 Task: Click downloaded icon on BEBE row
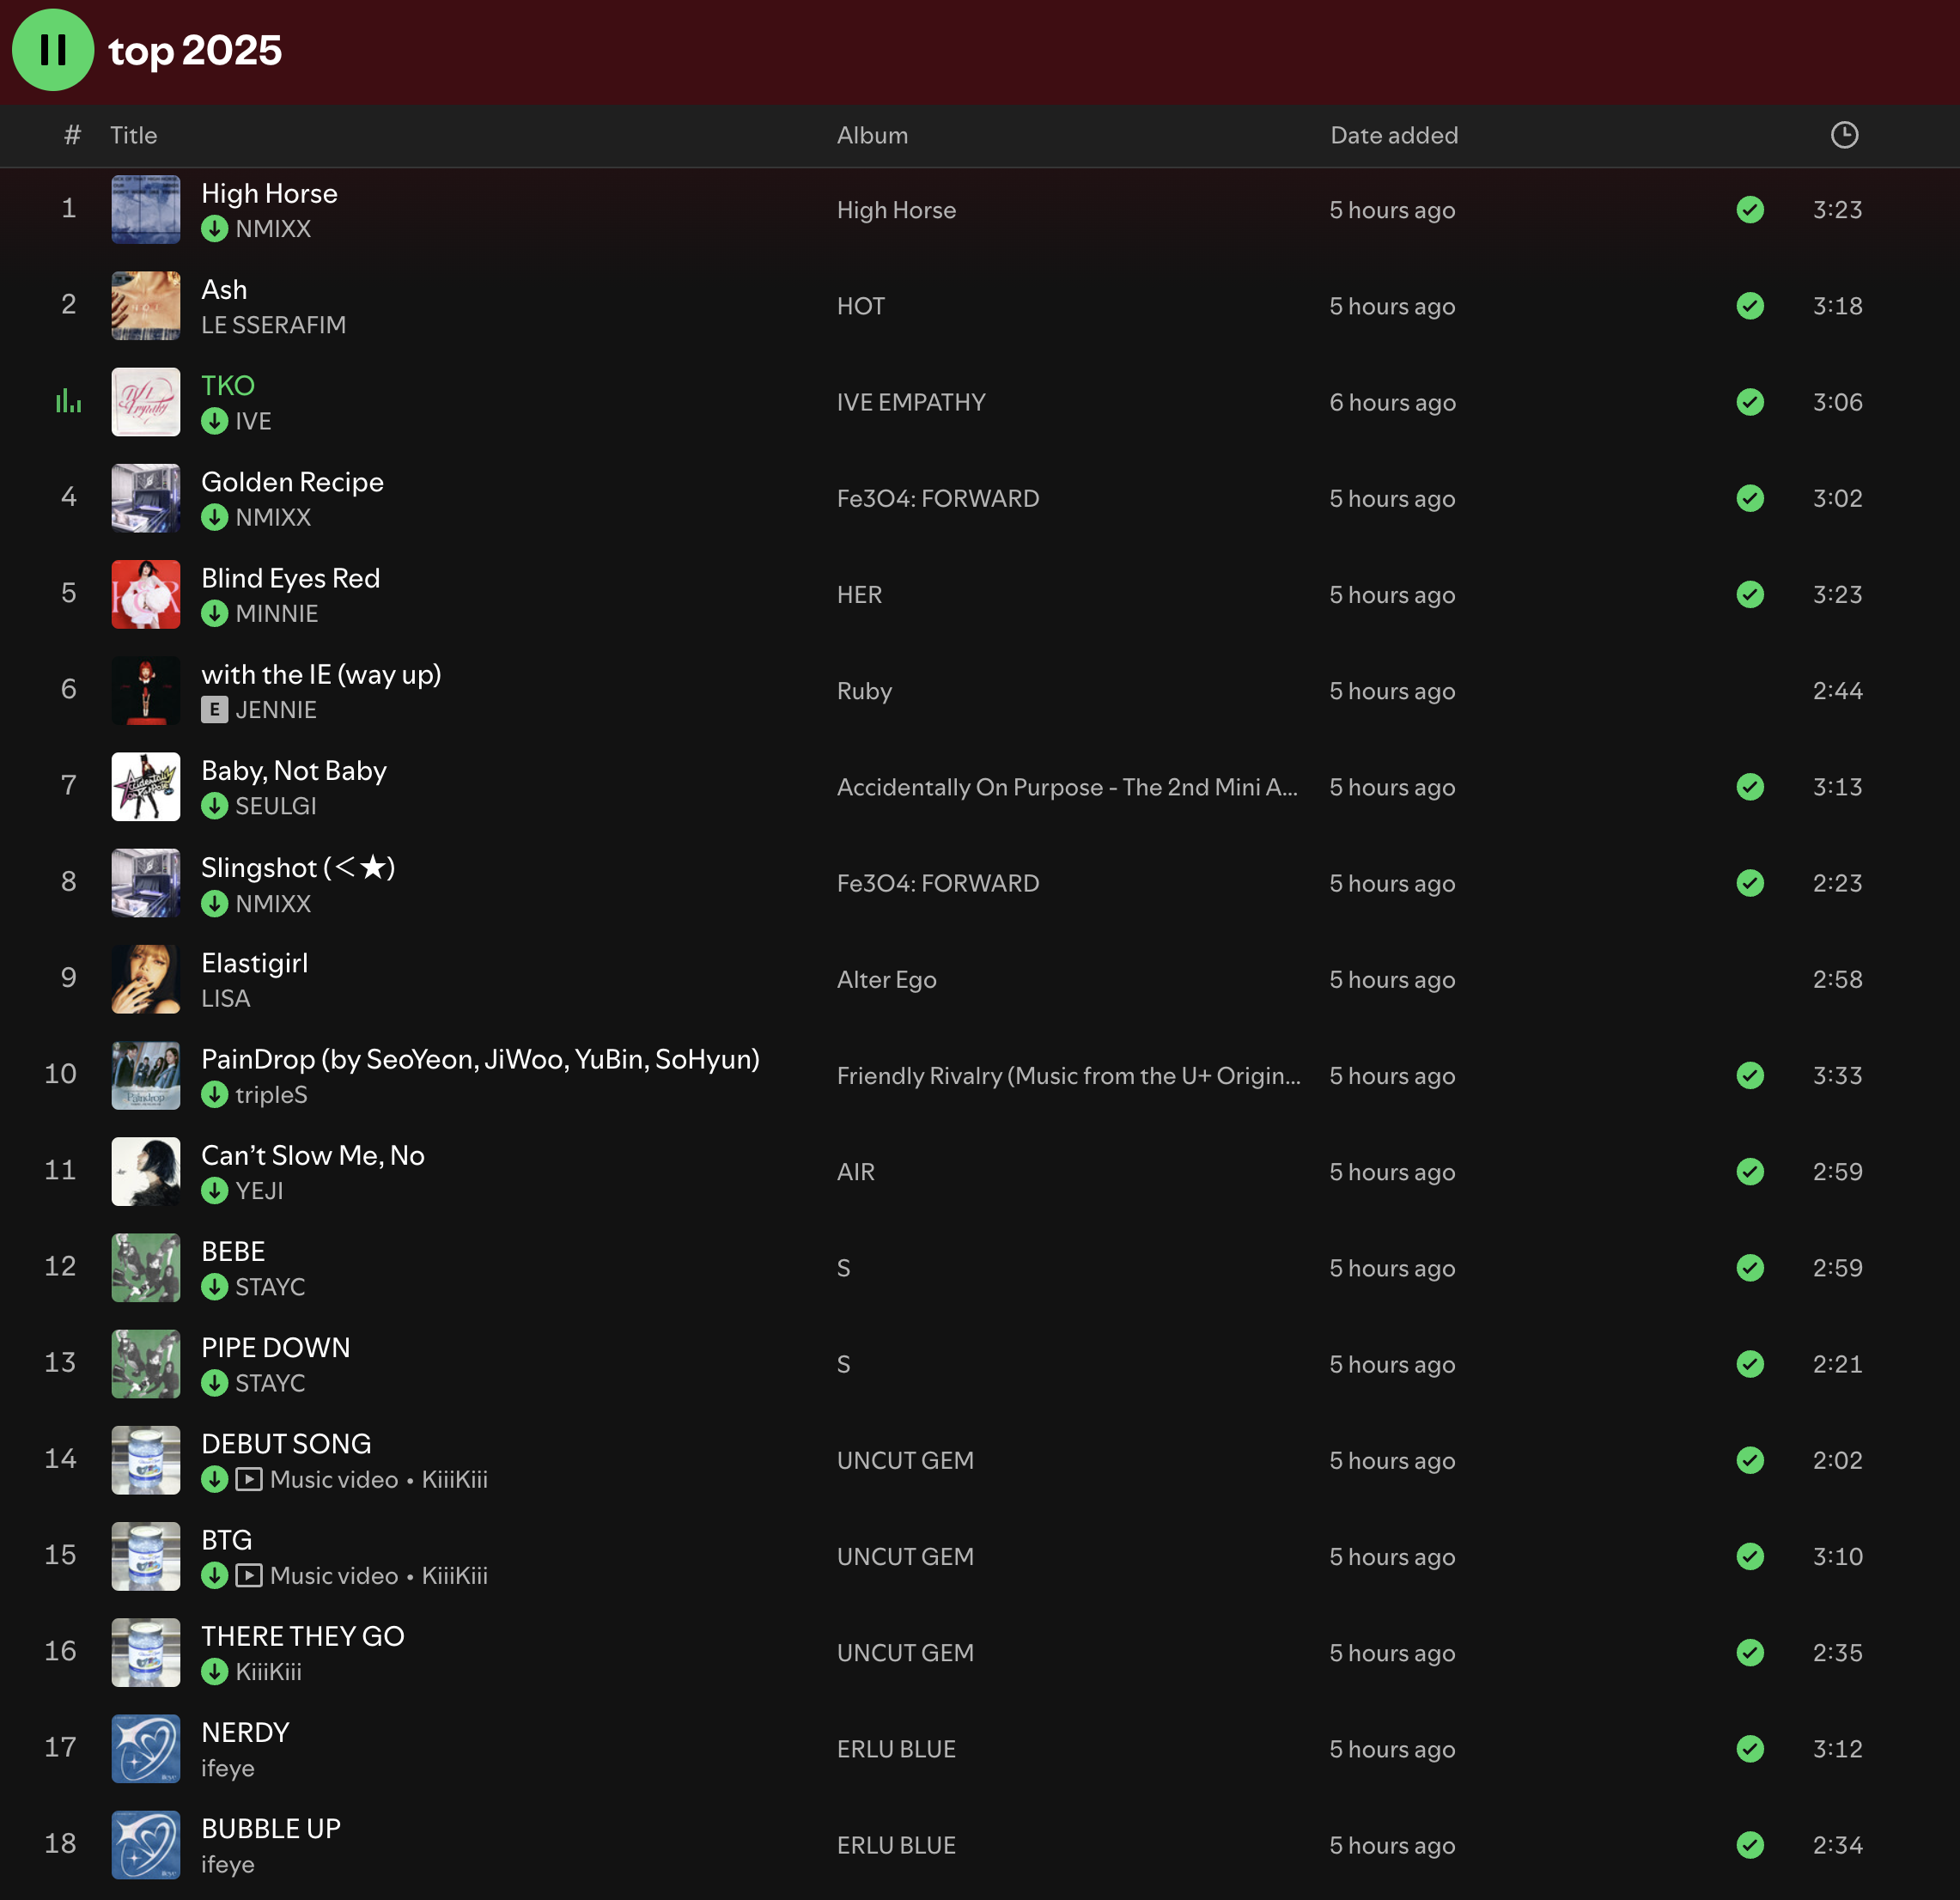point(214,1287)
